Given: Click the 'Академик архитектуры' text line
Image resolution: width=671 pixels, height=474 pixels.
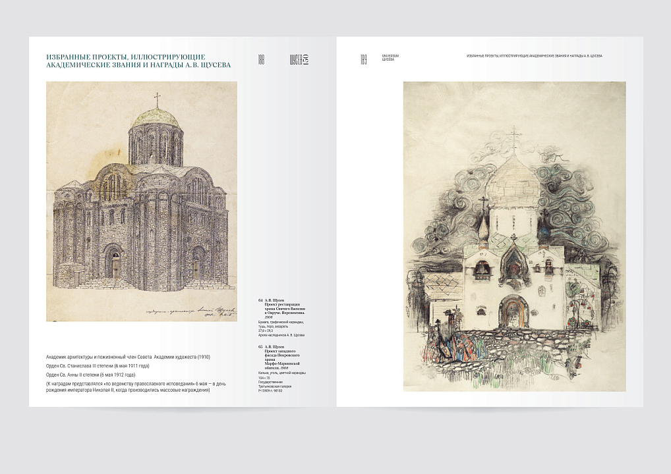Looking at the screenshot, I should tap(128, 356).
